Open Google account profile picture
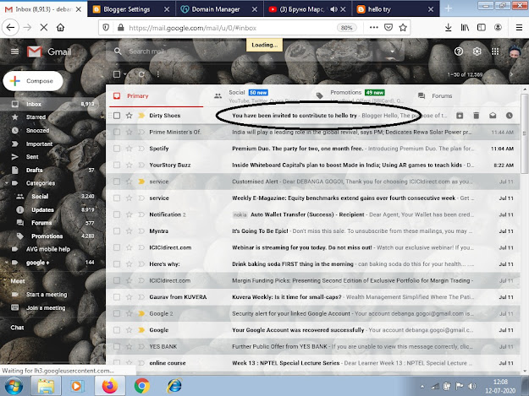This screenshot has height=396, width=529. [x=515, y=52]
